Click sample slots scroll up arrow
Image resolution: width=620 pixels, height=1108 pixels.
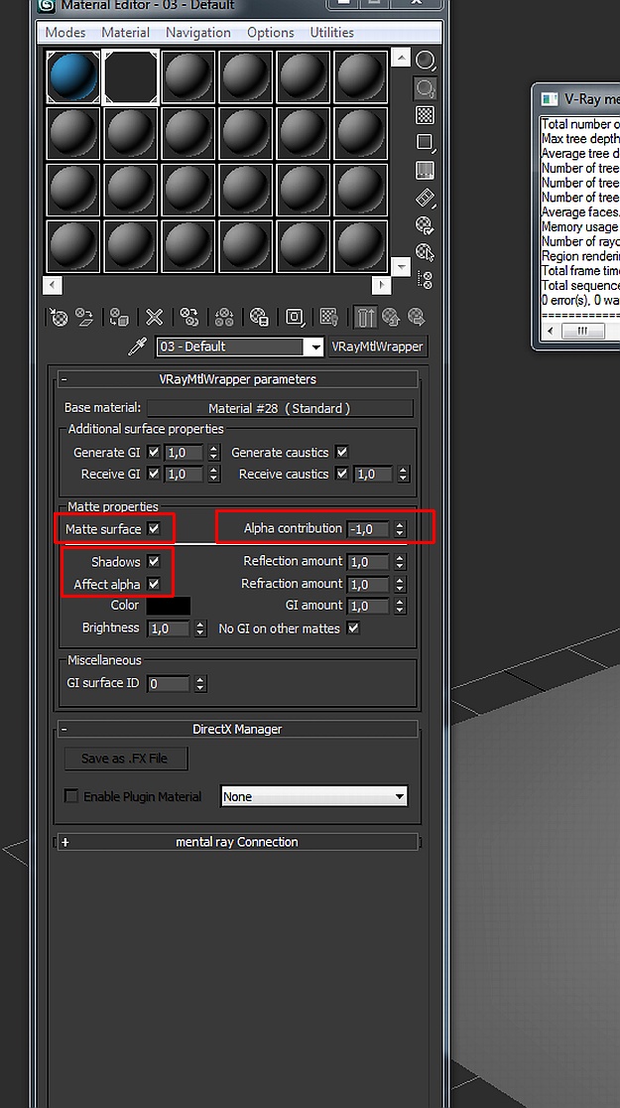point(401,58)
